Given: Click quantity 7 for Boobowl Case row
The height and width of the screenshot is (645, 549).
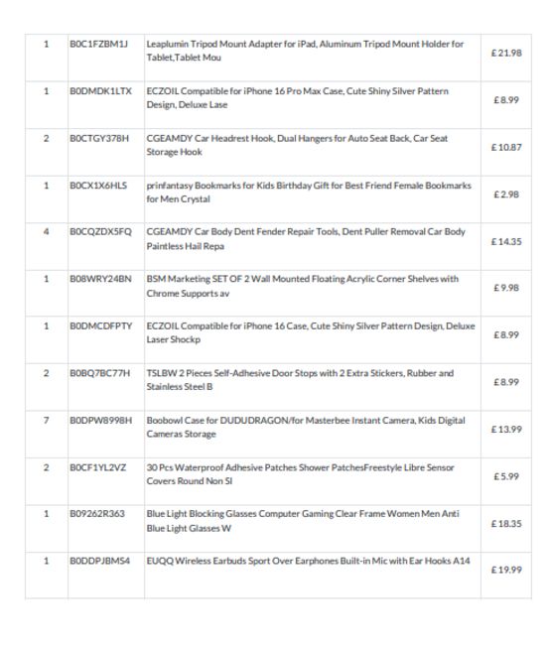Looking at the screenshot, I should pyautogui.click(x=46, y=421).
